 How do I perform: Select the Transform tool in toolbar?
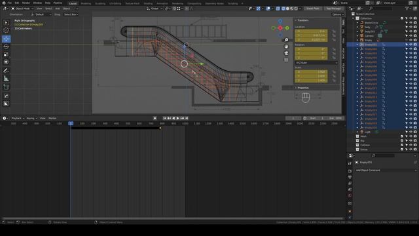click(6, 62)
